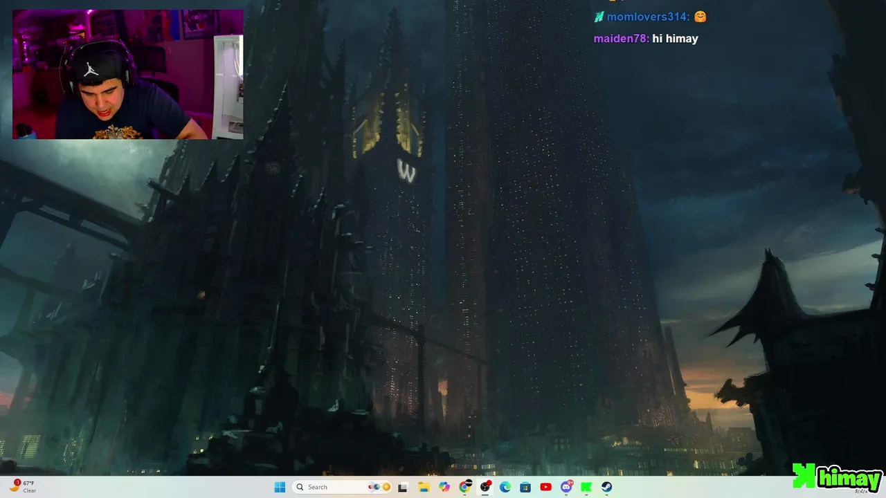This screenshot has width=886, height=498.
Task: Open the weather widget showing 67°F Clear
Action: (x=23, y=487)
